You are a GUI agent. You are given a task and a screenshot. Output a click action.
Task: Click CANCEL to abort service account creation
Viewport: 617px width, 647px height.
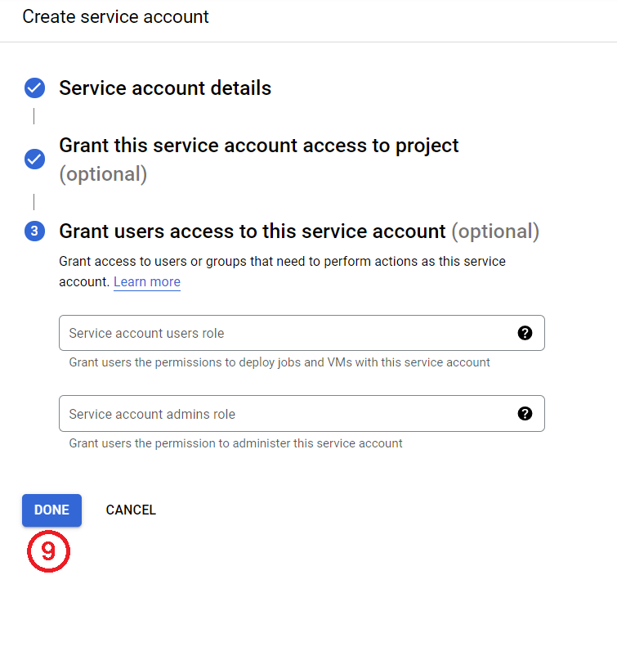pos(131,510)
